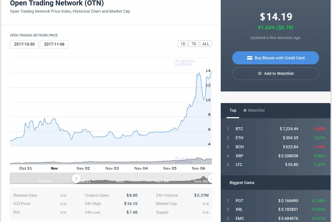The width and height of the screenshot is (332, 222).
Task: Open the Watchlist tab
Action: tap(254, 110)
